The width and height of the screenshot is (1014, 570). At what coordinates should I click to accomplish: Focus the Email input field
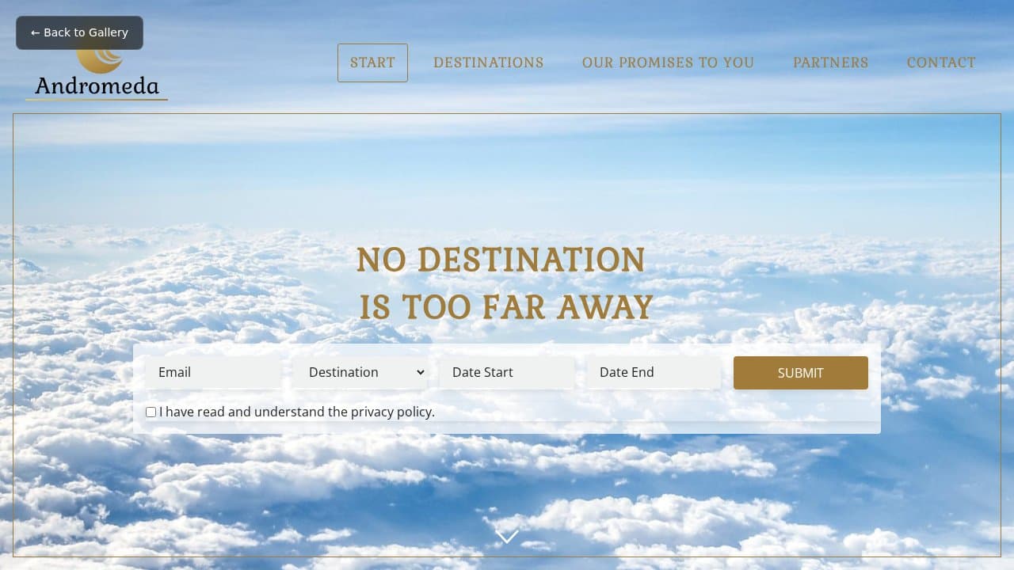213,372
